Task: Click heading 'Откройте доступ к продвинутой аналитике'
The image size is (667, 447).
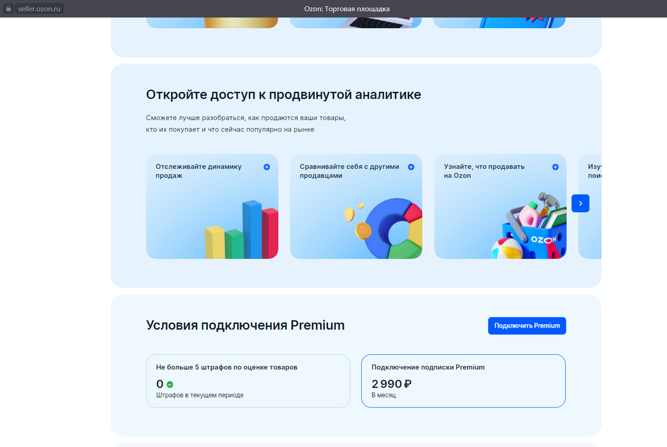Action: click(283, 95)
